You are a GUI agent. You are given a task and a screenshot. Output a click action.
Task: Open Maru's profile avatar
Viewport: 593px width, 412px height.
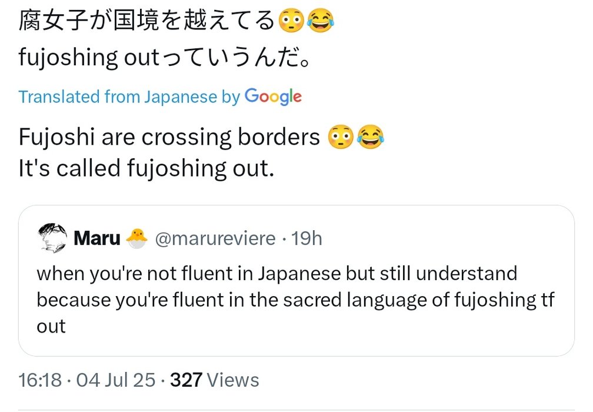(x=51, y=238)
